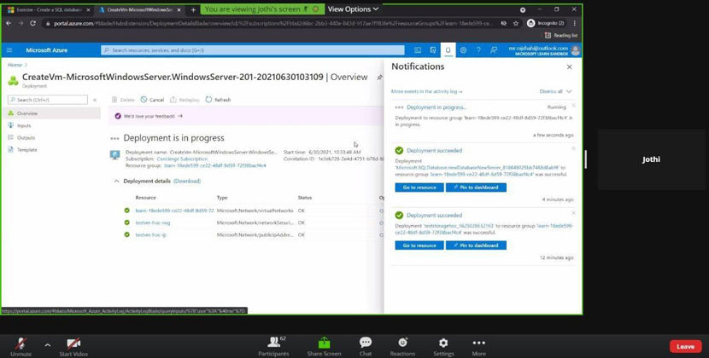Reload the page with browser refresh icon

pos(32,23)
